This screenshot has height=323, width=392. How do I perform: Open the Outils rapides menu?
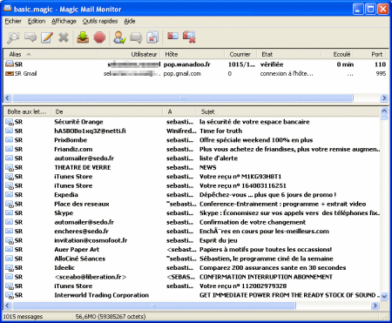tap(100, 21)
